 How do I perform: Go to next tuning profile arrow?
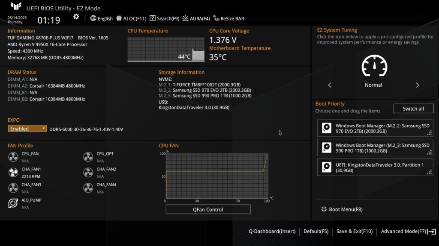[417, 85]
